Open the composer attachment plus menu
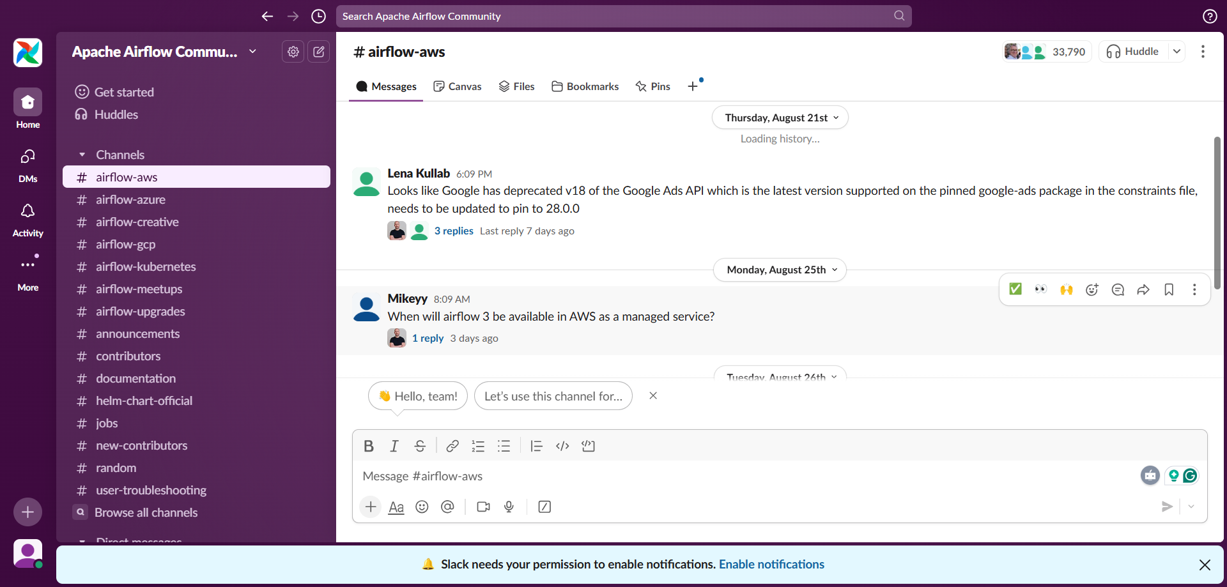This screenshot has height=587, width=1227. (371, 507)
